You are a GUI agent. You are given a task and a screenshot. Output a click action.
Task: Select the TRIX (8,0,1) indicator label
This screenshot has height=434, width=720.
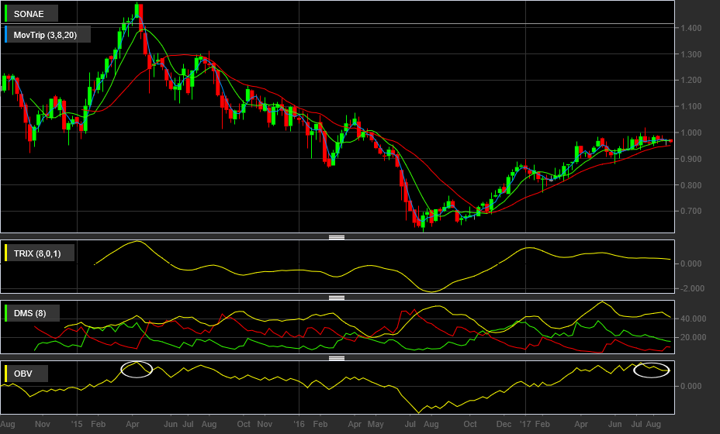[x=37, y=253]
